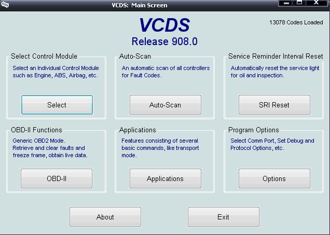The width and height of the screenshot is (330, 235).
Task: Click the Select control module button
Action: click(57, 105)
